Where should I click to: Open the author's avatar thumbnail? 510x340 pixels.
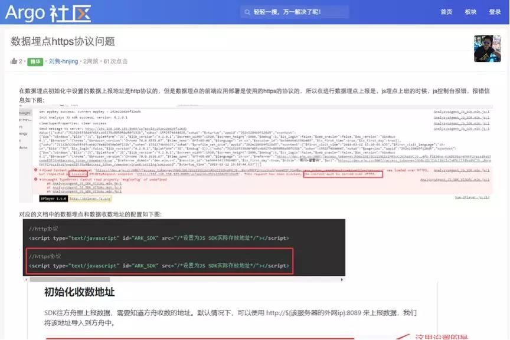pyautogui.click(x=487, y=49)
